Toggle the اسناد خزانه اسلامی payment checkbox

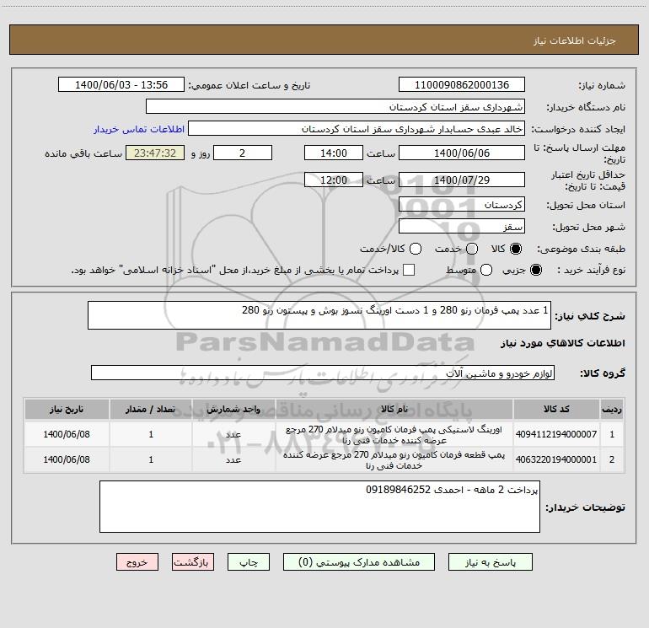tap(409, 270)
